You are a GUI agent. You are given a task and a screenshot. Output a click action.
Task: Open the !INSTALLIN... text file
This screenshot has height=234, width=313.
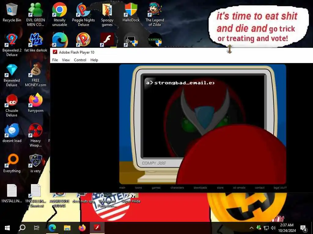coord(12,193)
